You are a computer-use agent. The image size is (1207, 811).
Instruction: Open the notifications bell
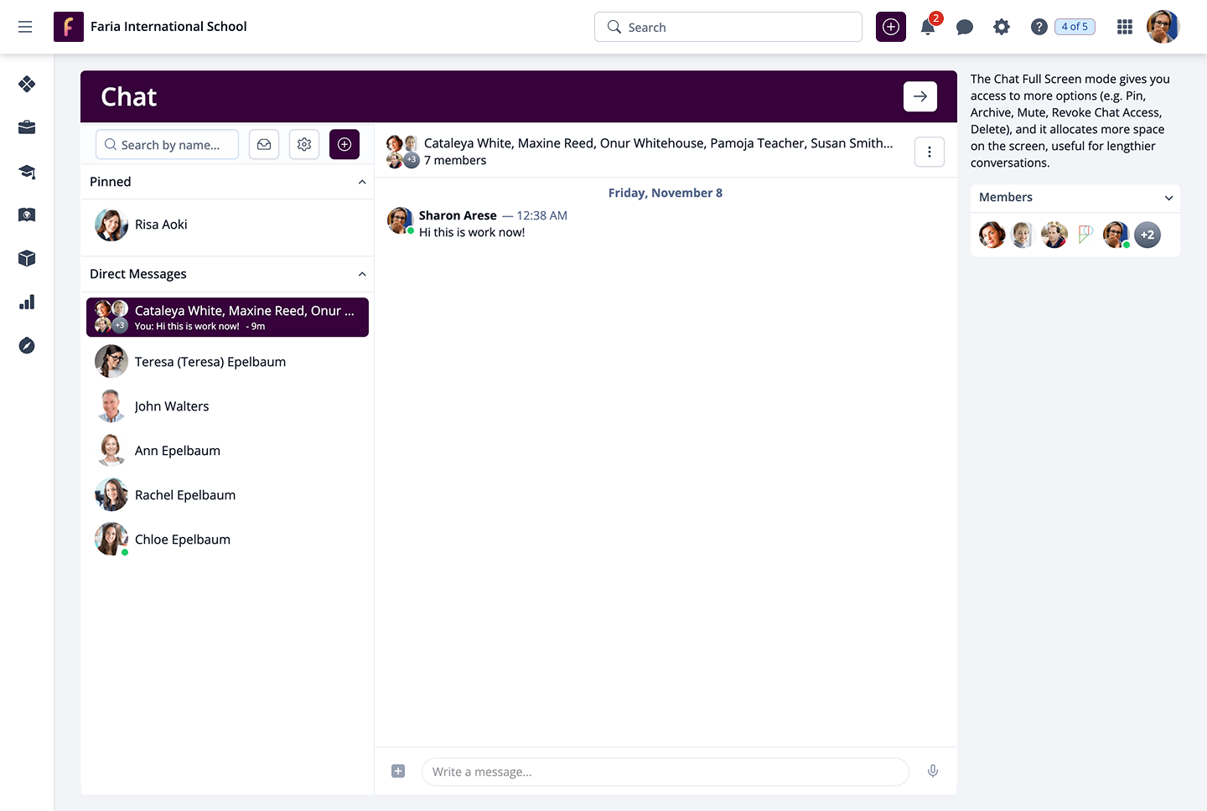pos(928,28)
